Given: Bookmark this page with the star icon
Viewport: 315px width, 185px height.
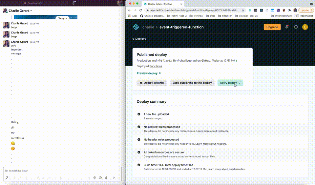Looking at the screenshot, I should (243, 10).
